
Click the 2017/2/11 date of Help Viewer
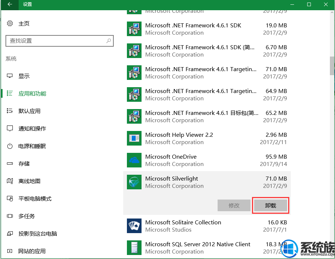(x=273, y=142)
